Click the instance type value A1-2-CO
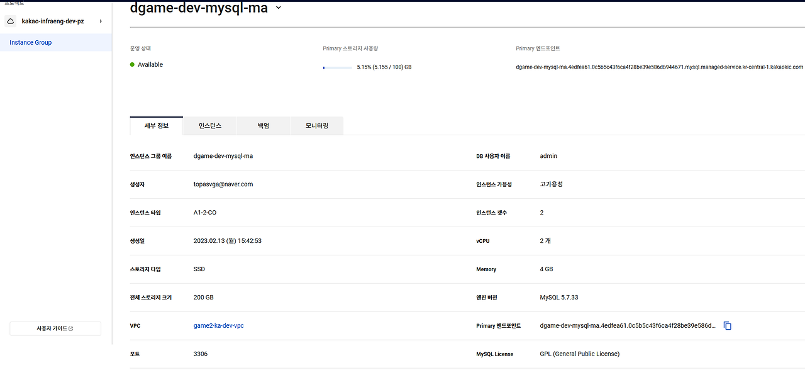The width and height of the screenshot is (805, 375). coord(205,213)
